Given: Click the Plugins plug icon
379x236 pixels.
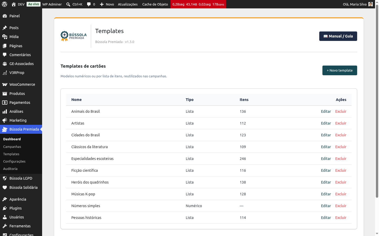Looking at the screenshot, I should tap(5, 208).
